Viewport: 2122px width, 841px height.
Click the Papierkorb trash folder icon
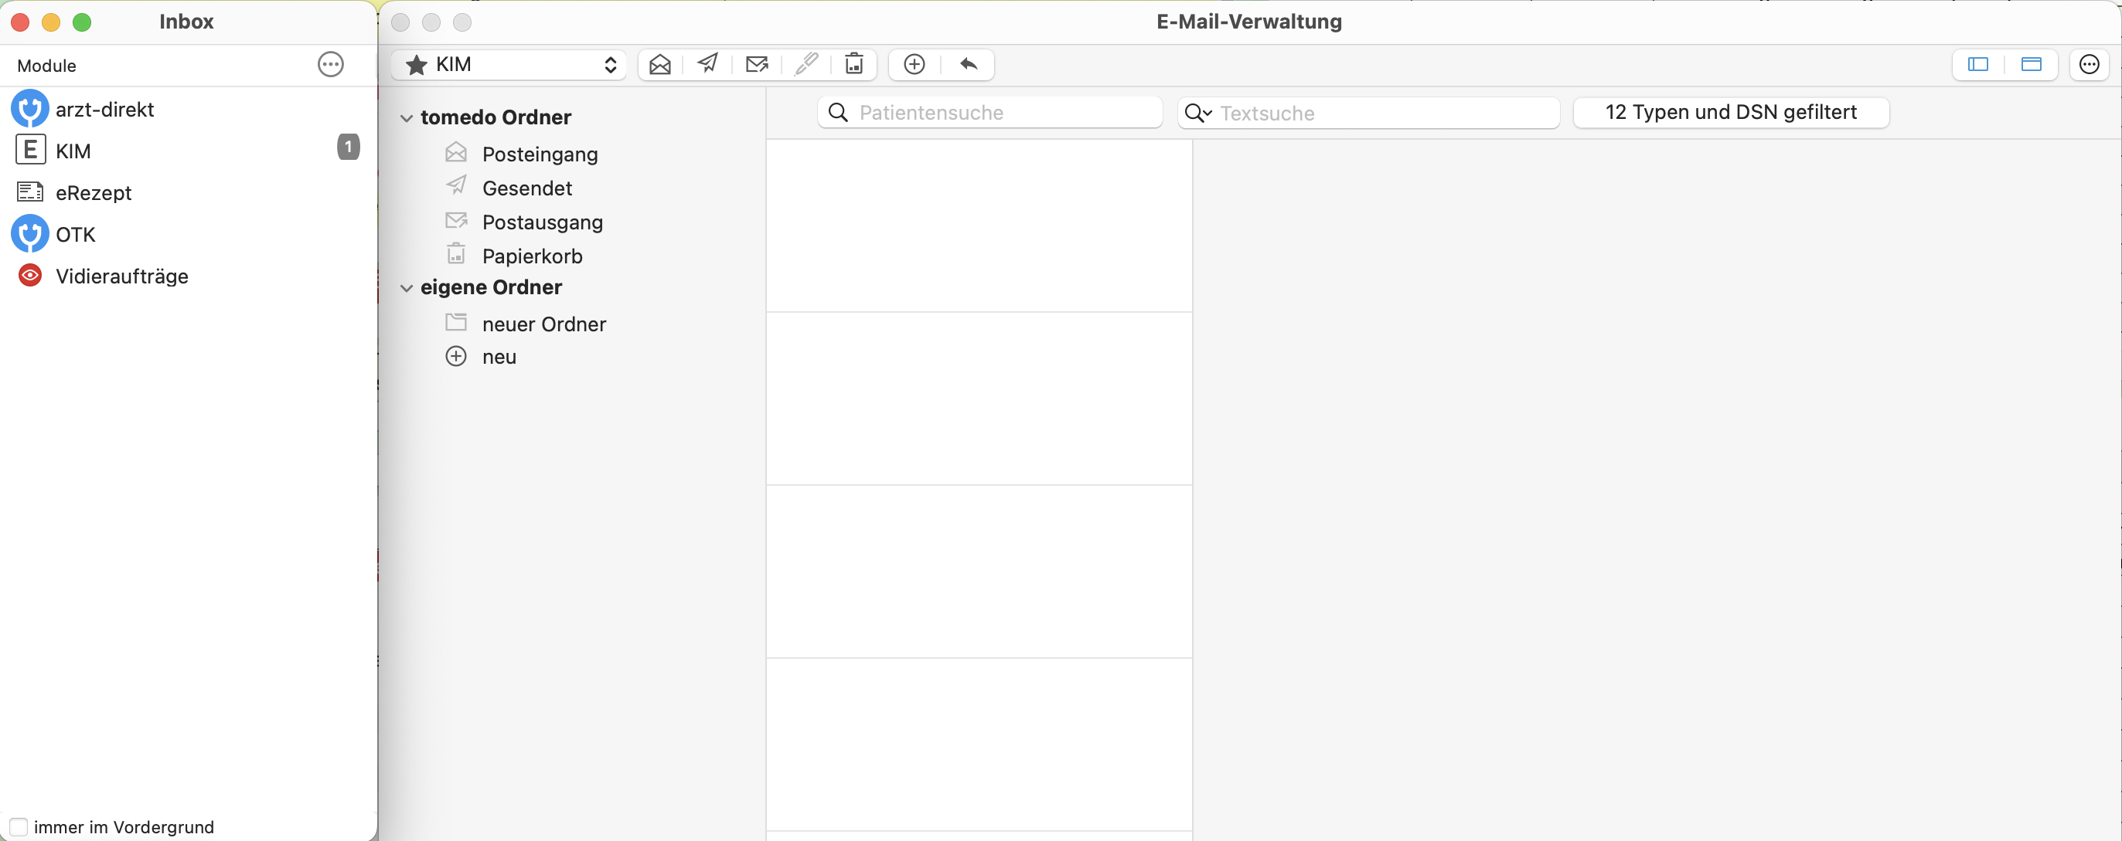[x=456, y=253]
